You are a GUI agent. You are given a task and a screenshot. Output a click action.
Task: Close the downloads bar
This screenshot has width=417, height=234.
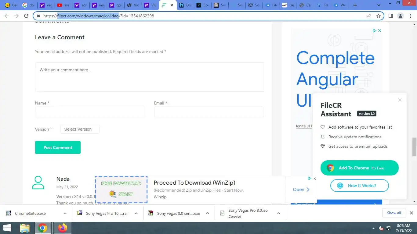(411, 213)
